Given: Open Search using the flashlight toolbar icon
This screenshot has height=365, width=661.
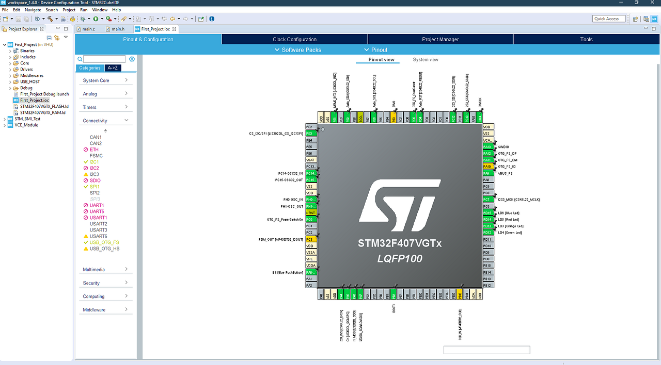Looking at the screenshot, I should pyautogui.click(x=124, y=19).
